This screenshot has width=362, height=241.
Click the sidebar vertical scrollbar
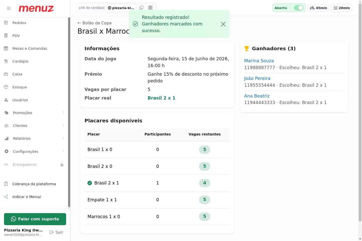[x=69, y=113]
